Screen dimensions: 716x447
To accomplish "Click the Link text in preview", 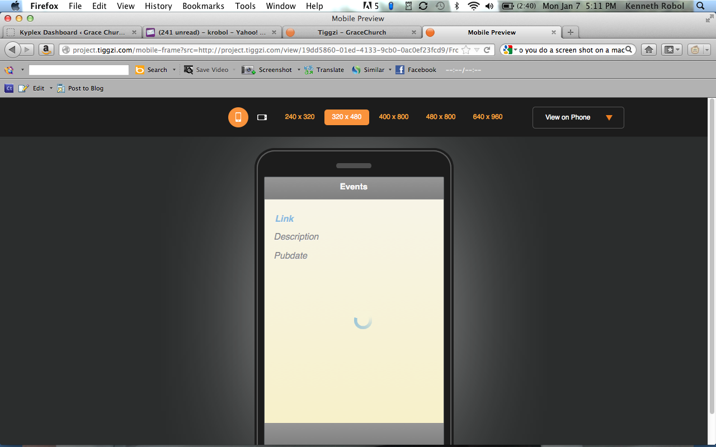I will (x=284, y=218).
